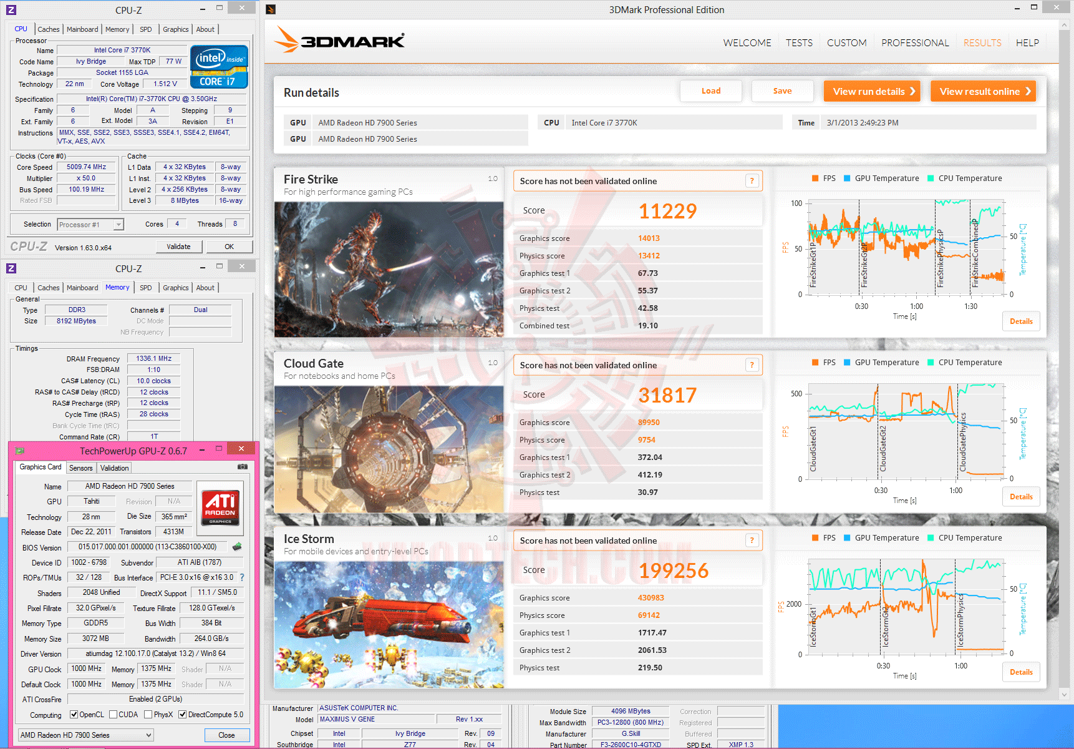Open the CUSTOM section in 3DMark
This screenshot has width=1074, height=749.
point(846,43)
